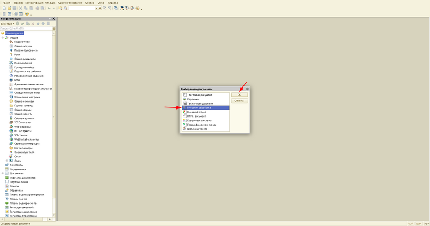Viewport: 430px width, 226px height.
Task: Open toolbar options arrow after Help icon
Action: tap(141, 9)
